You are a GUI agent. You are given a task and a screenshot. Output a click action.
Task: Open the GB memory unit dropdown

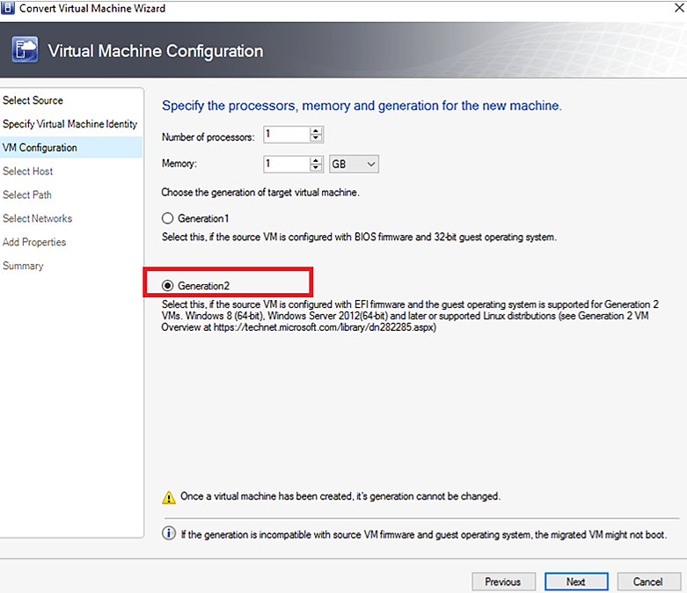point(354,164)
